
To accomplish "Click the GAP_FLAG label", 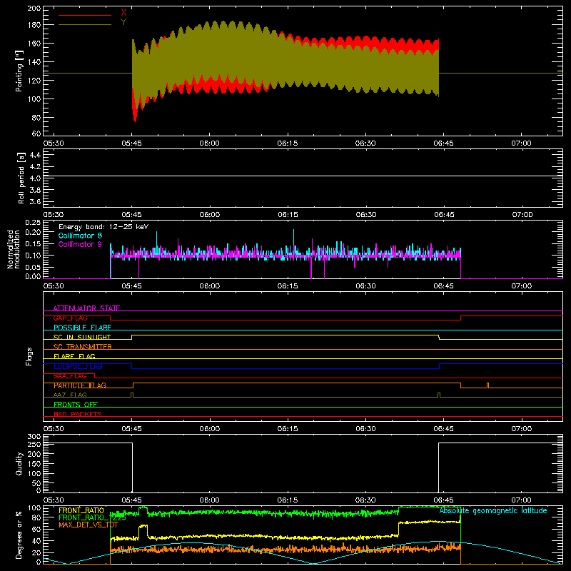I will pos(70,318).
